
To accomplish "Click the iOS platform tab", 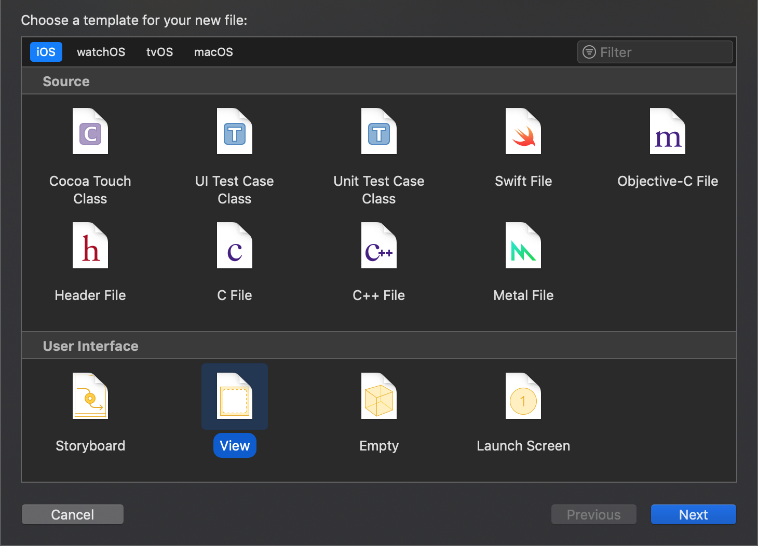I will pos(46,52).
